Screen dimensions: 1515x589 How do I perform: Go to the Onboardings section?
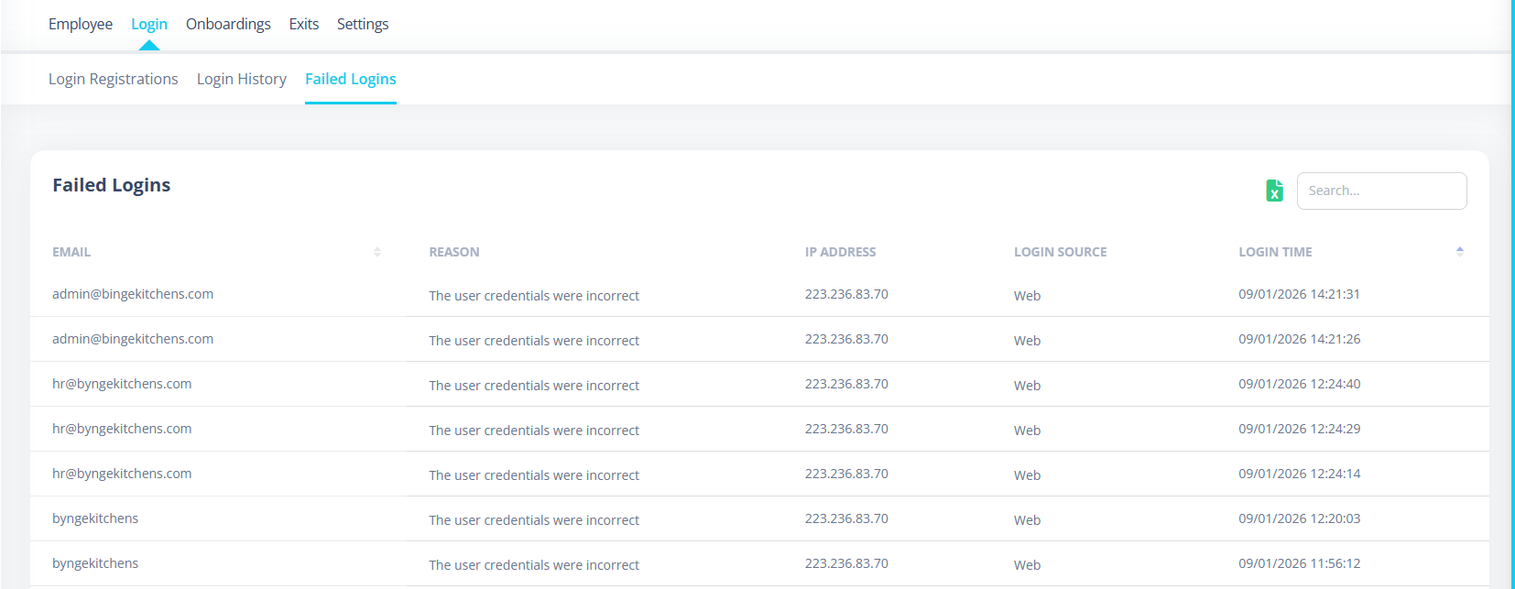(228, 24)
